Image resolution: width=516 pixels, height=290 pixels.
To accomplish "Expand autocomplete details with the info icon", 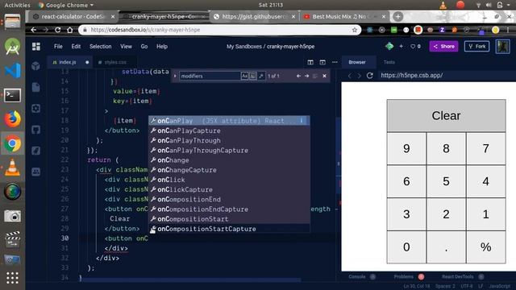I will click(x=302, y=121).
